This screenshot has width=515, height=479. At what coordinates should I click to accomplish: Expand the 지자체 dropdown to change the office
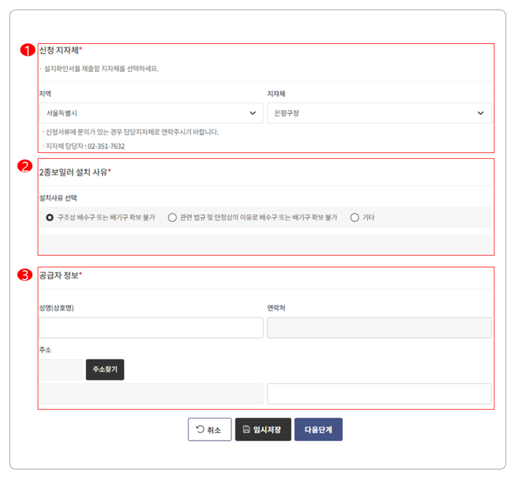480,113
